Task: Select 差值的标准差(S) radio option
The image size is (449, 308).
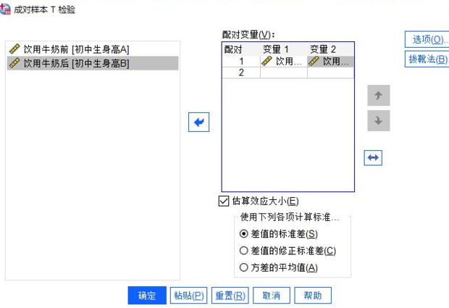Action: point(243,234)
